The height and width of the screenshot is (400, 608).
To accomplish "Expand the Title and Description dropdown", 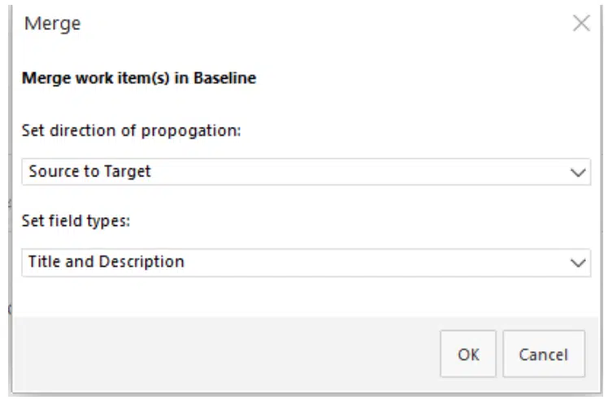I will (306, 263).
